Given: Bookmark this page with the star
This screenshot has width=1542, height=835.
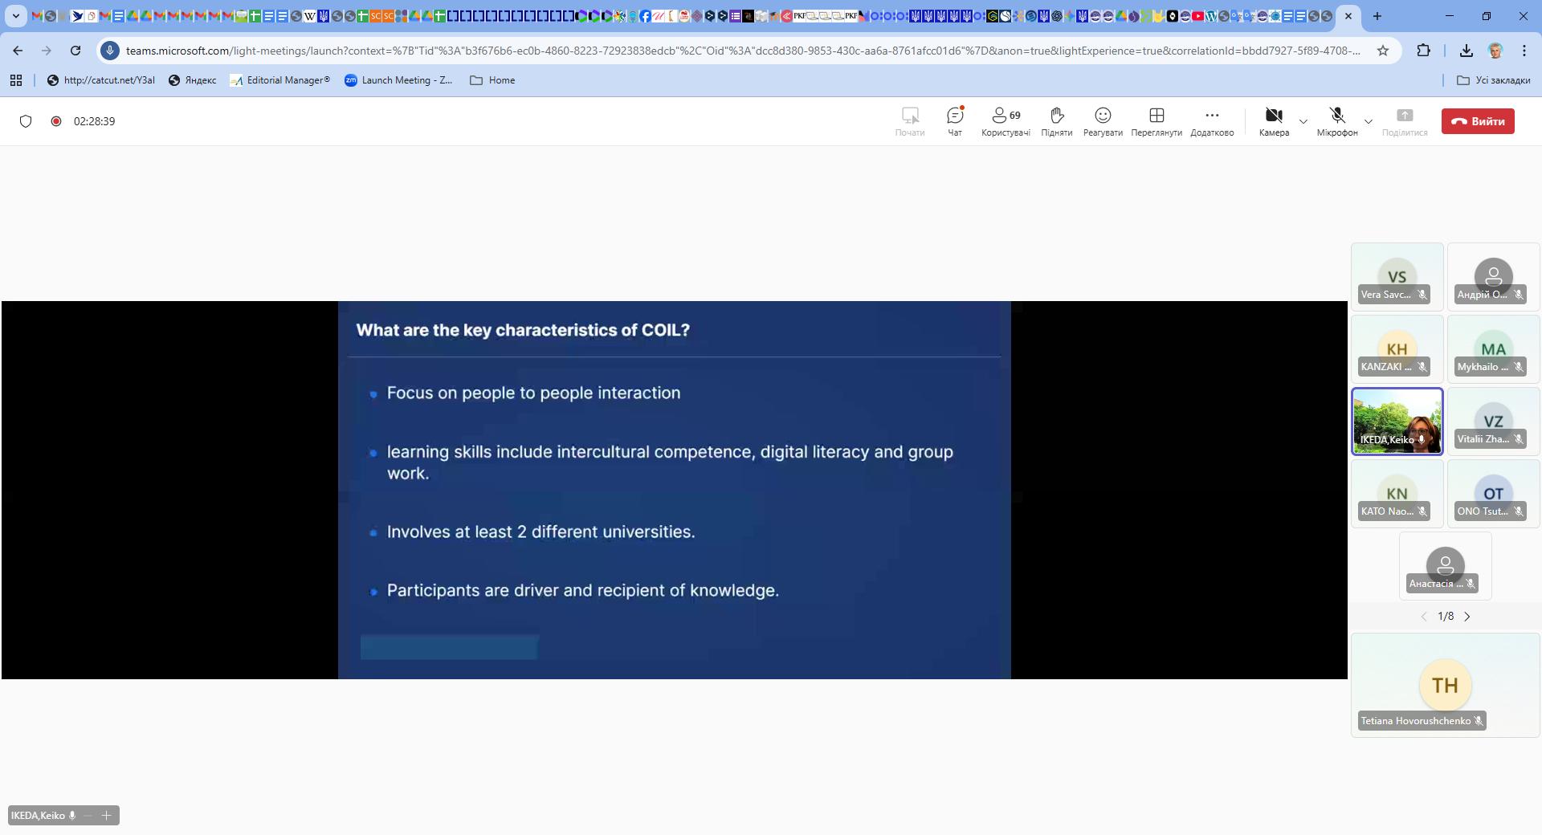Looking at the screenshot, I should (x=1382, y=51).
